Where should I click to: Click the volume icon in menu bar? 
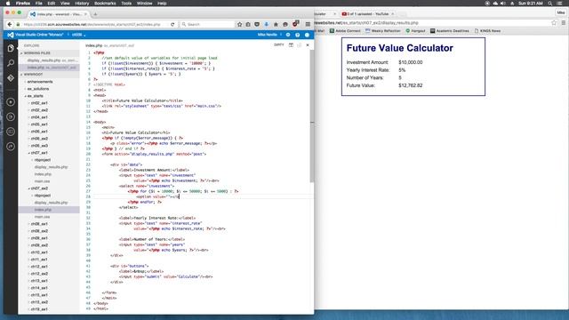coord(503,4)
